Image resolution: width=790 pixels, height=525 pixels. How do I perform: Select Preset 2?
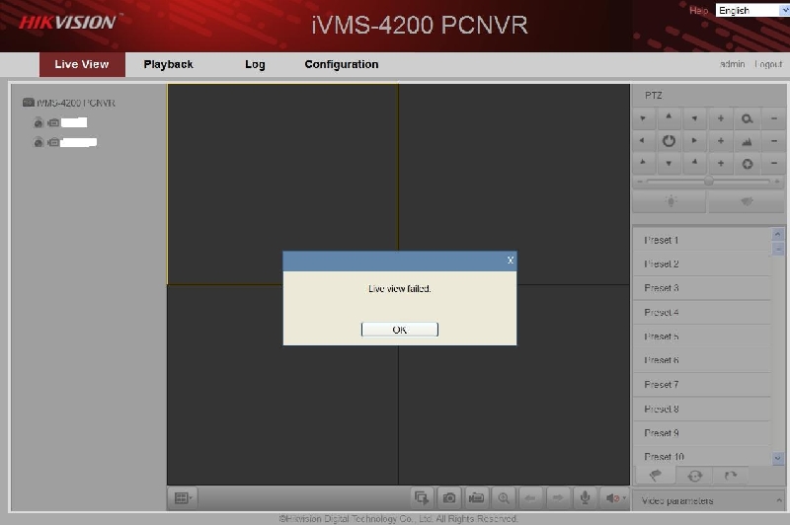(x=701, y=263)
